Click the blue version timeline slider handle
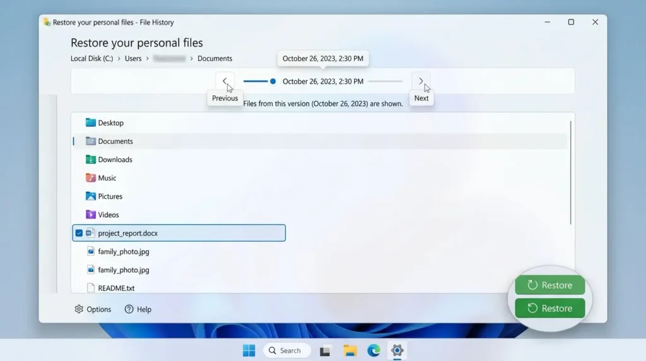The image size is (646, 361). pos(273,81)
